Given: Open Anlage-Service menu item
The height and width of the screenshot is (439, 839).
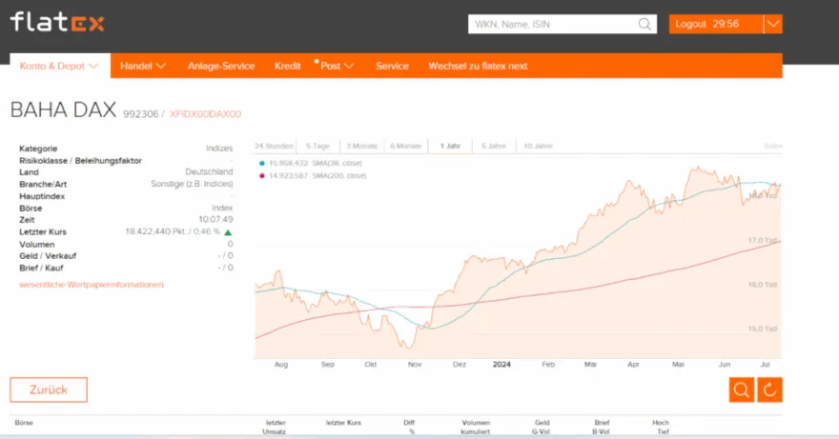Looking at the screenshot, I should [221, 66].
